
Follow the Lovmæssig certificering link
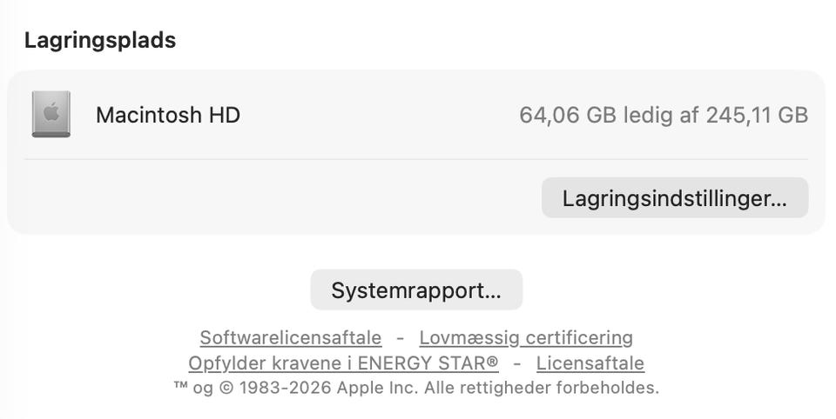point(526,337)
